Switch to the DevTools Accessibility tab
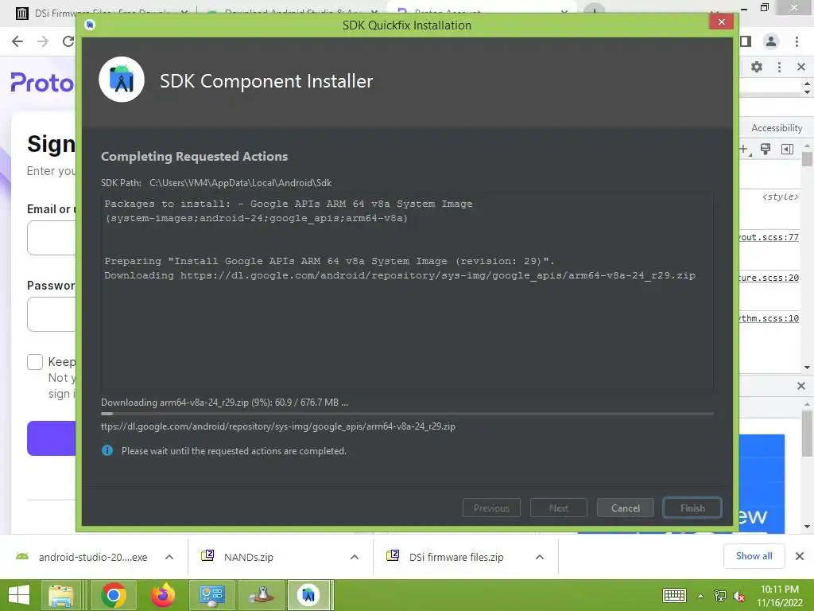 pyautogui.click(x=776, y=128)
